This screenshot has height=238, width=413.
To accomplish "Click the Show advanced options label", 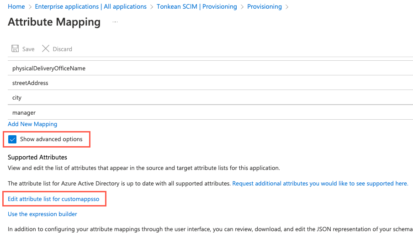I will click(51, 139).
